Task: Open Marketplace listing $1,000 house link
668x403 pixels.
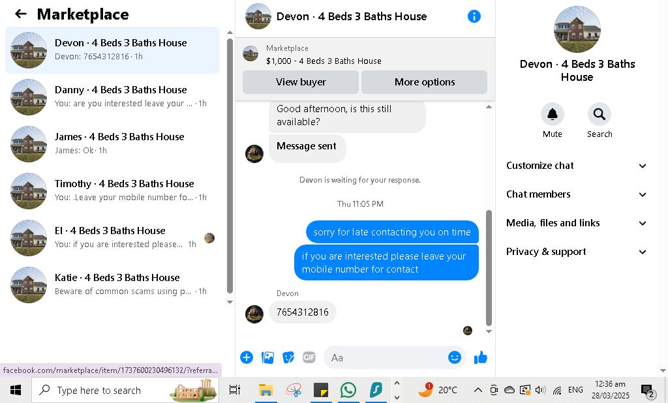Action: [324, 61]
